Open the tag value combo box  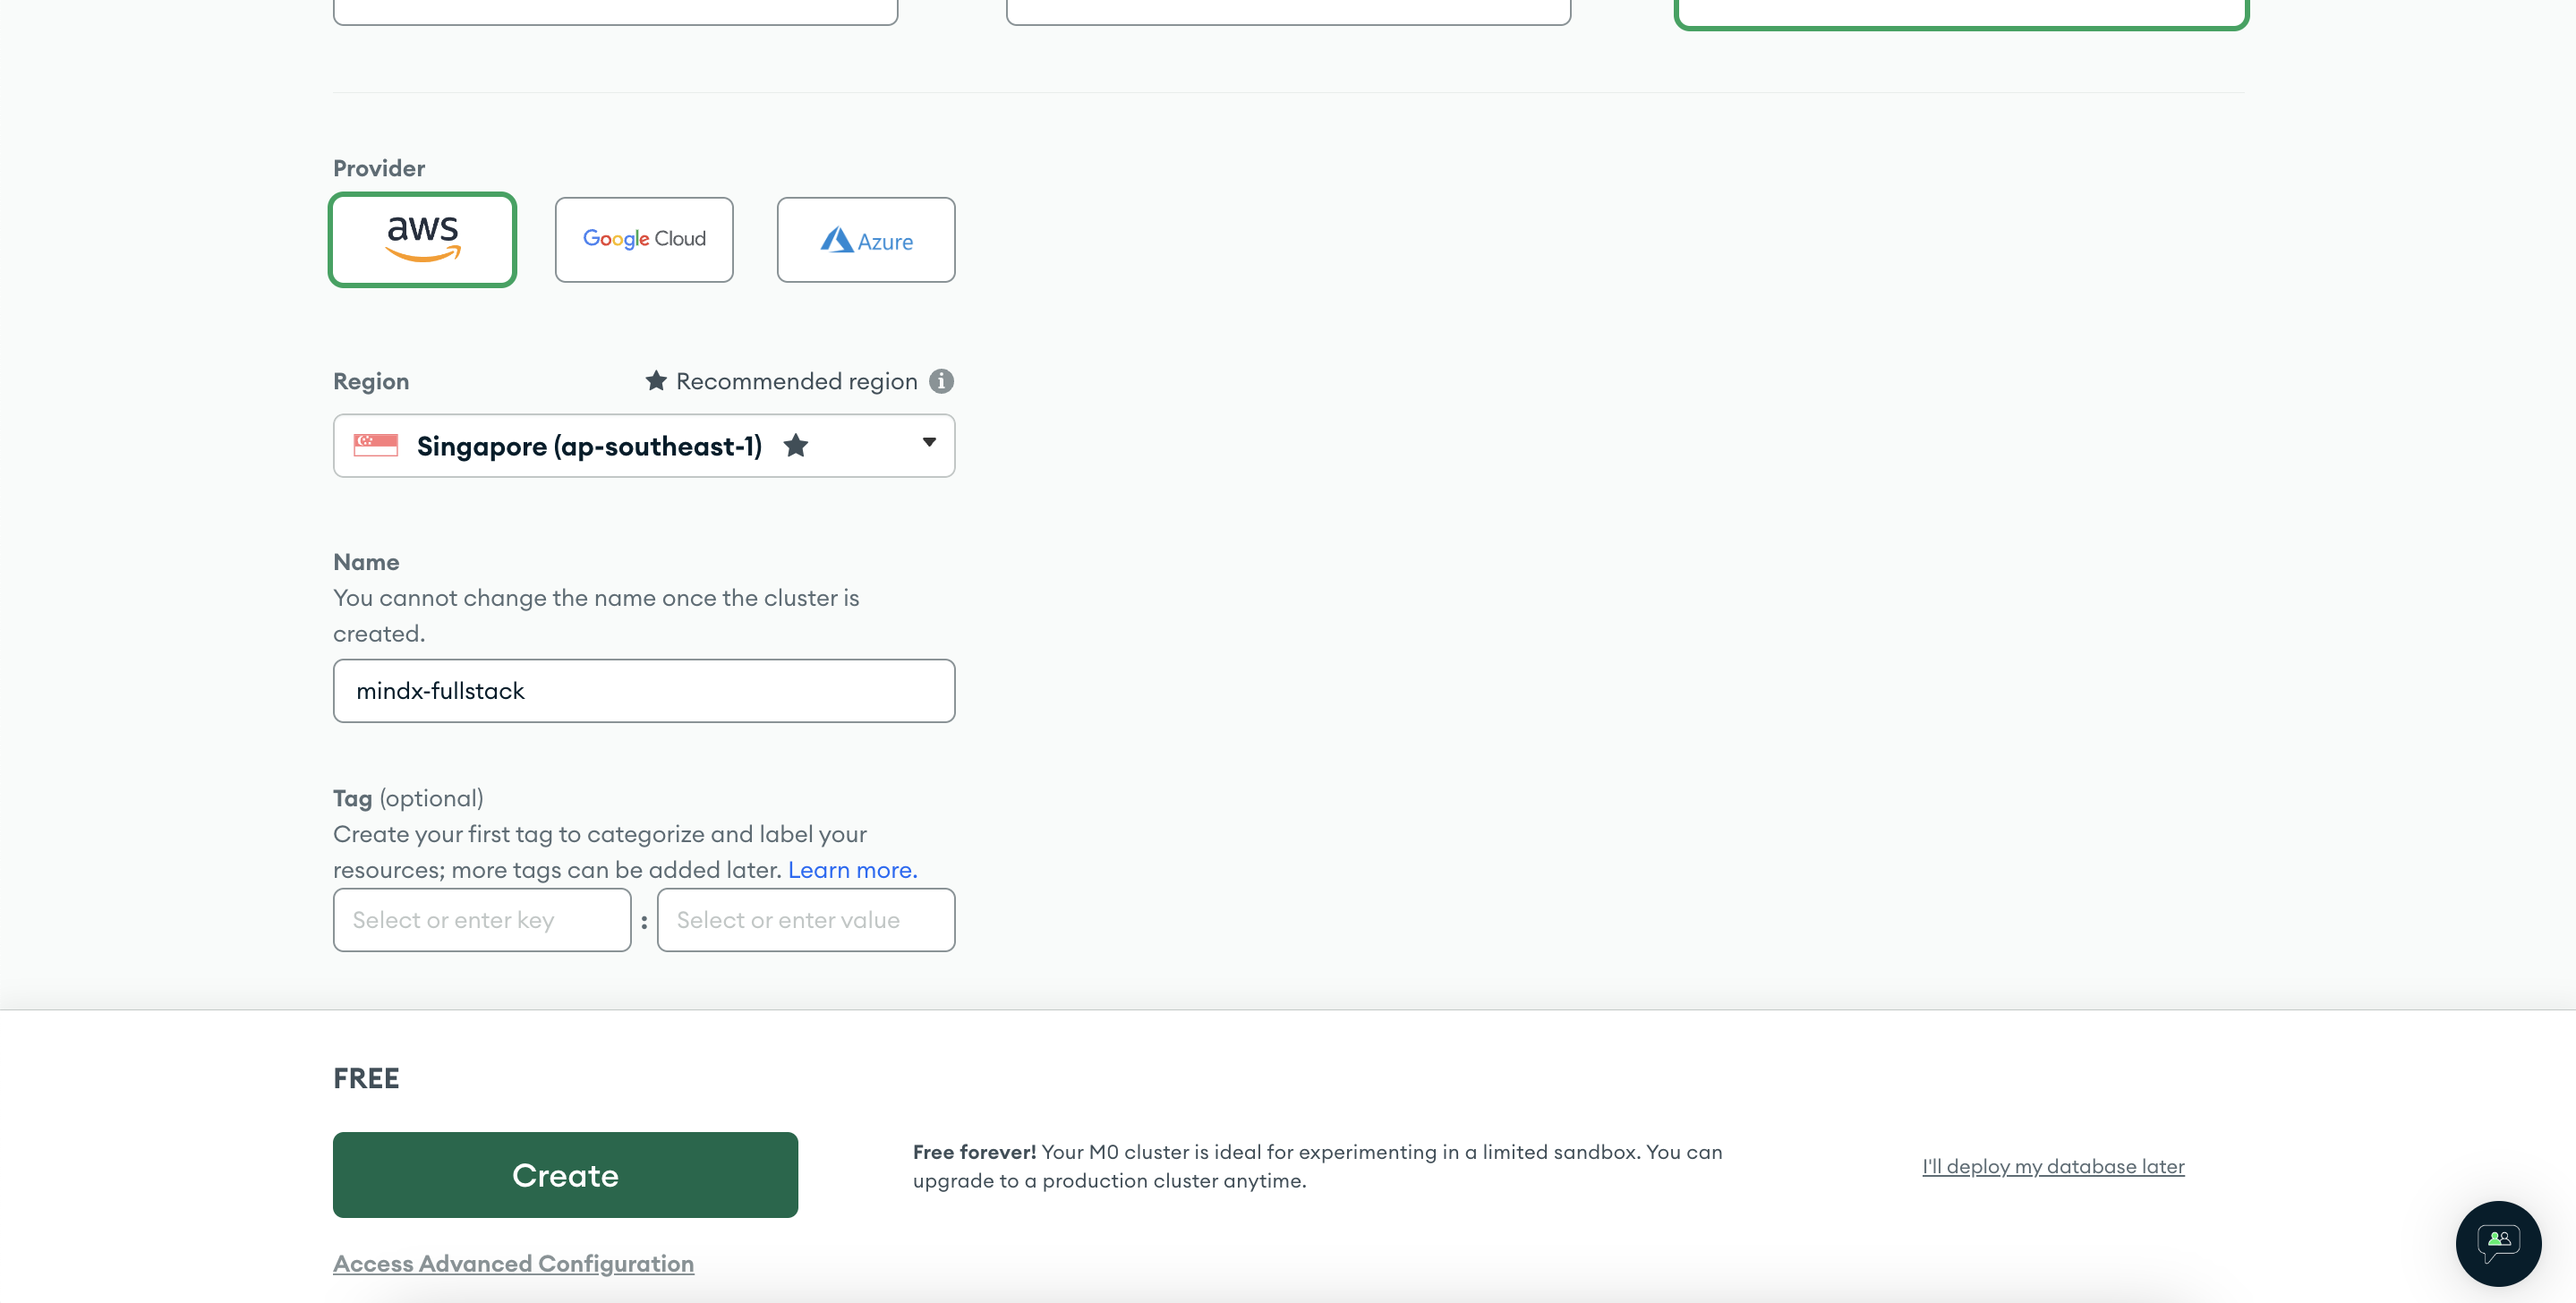coord(805,920)
